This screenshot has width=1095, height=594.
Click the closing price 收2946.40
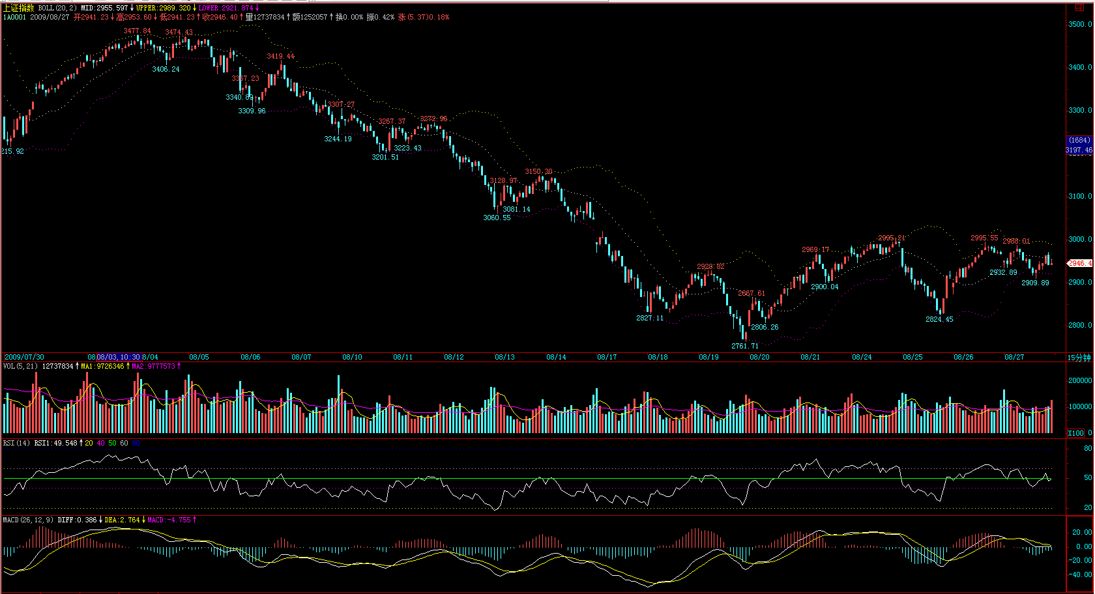pos(220,17)
